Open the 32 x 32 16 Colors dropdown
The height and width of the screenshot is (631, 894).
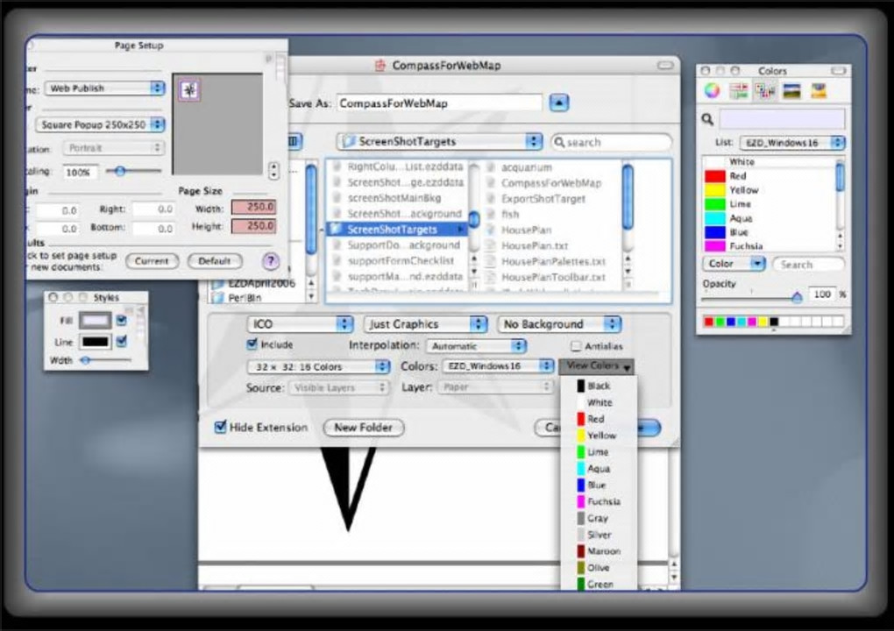coord(319,366)
